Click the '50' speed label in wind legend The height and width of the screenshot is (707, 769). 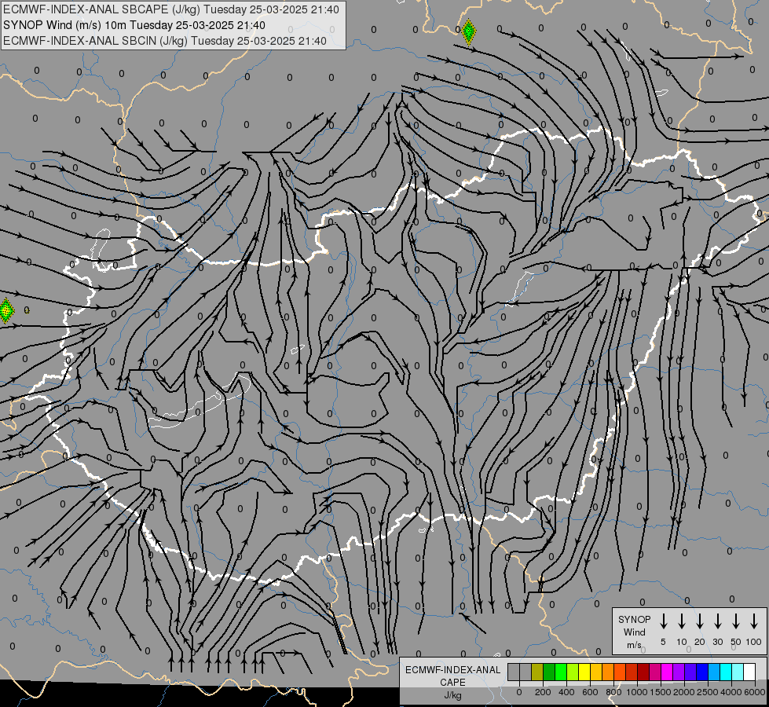(x=736, y=642)
